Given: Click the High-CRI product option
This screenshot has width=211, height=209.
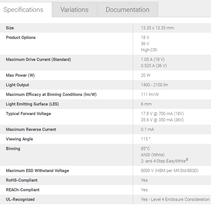Looking at the screenshot, I should (x=149, y=50).
